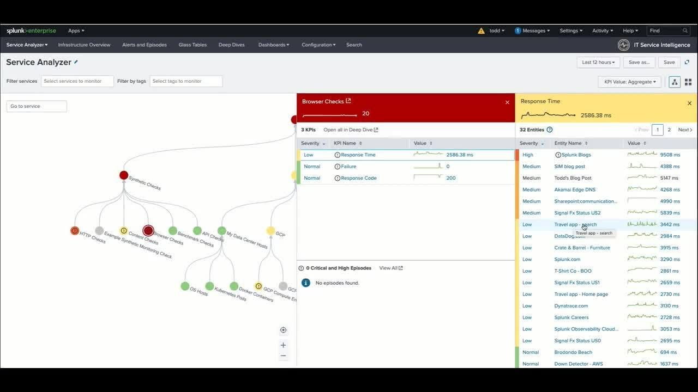
Task: Select the Synthetic Checks node
Action: (x=124, y=175)
